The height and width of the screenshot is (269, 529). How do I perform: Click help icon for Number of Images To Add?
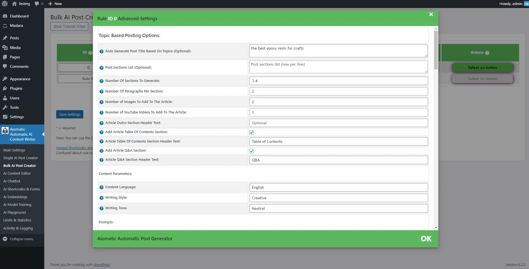pos(102,102)
